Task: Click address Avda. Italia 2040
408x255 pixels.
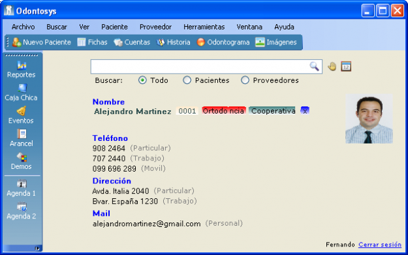Action: 121,191
